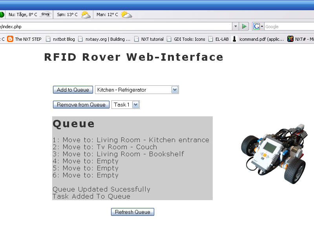Click the Man 12° C forecast item

click(114, 14)
